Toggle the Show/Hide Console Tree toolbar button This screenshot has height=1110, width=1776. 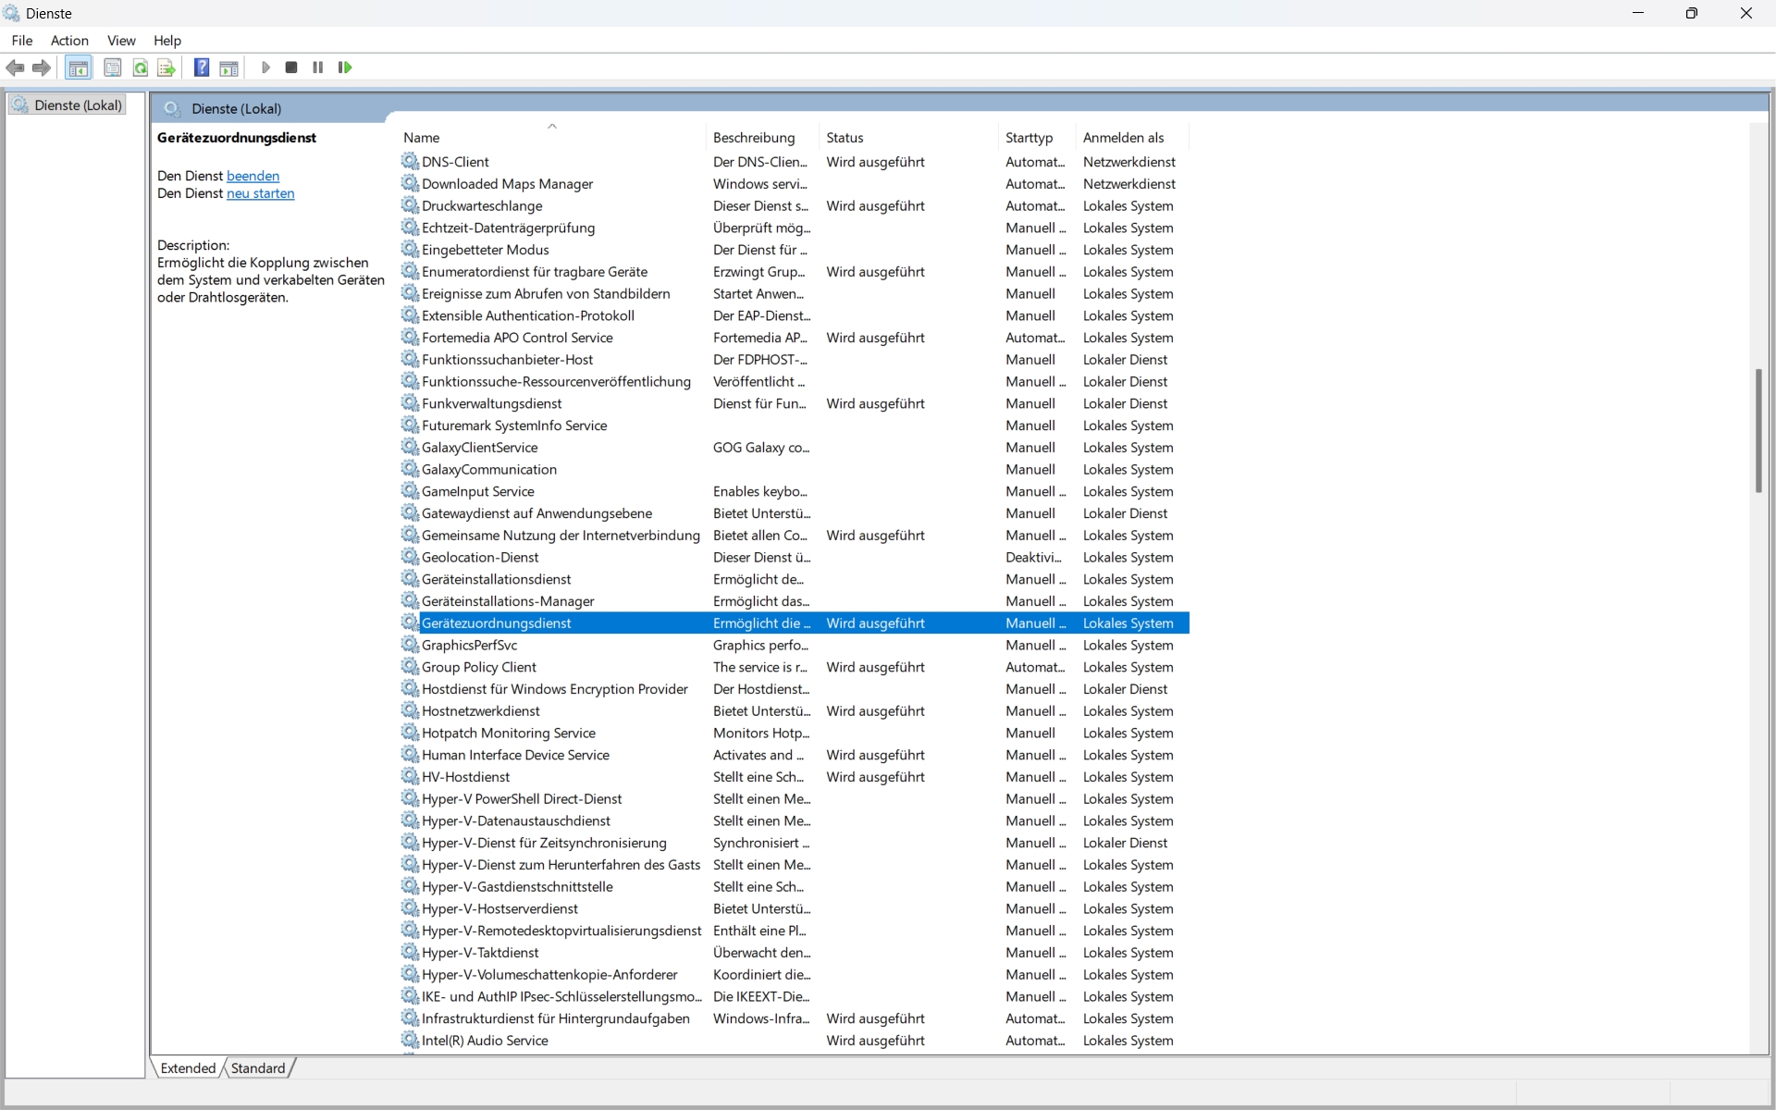click(79, 68)
